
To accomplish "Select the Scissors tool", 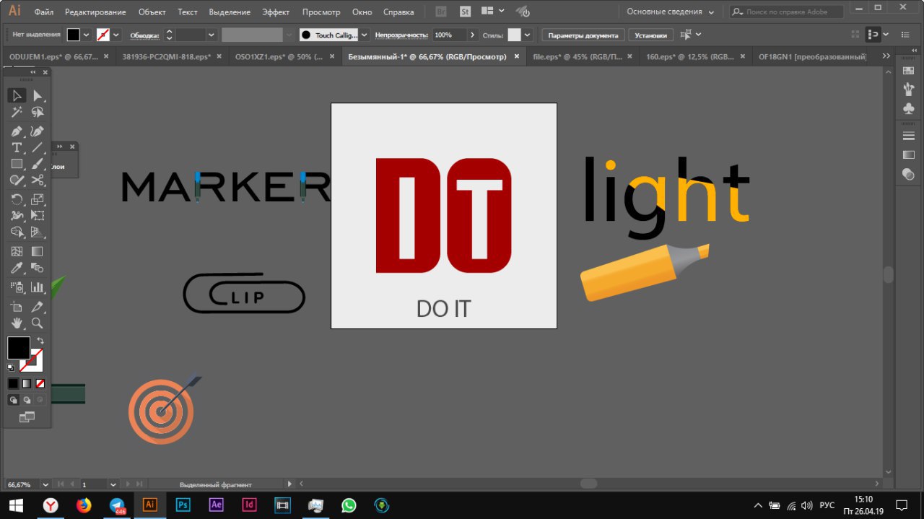I will pos(38,180).
